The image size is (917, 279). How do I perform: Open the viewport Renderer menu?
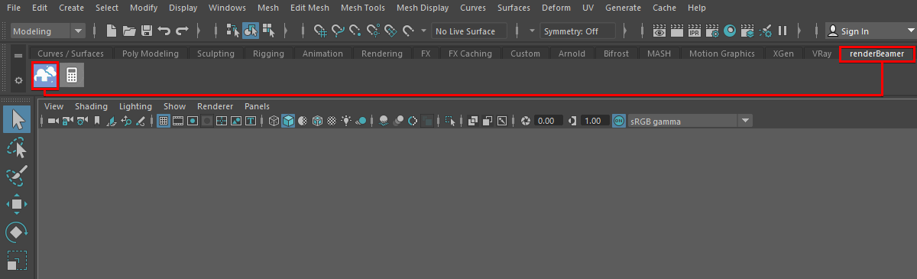coord(215,106)
